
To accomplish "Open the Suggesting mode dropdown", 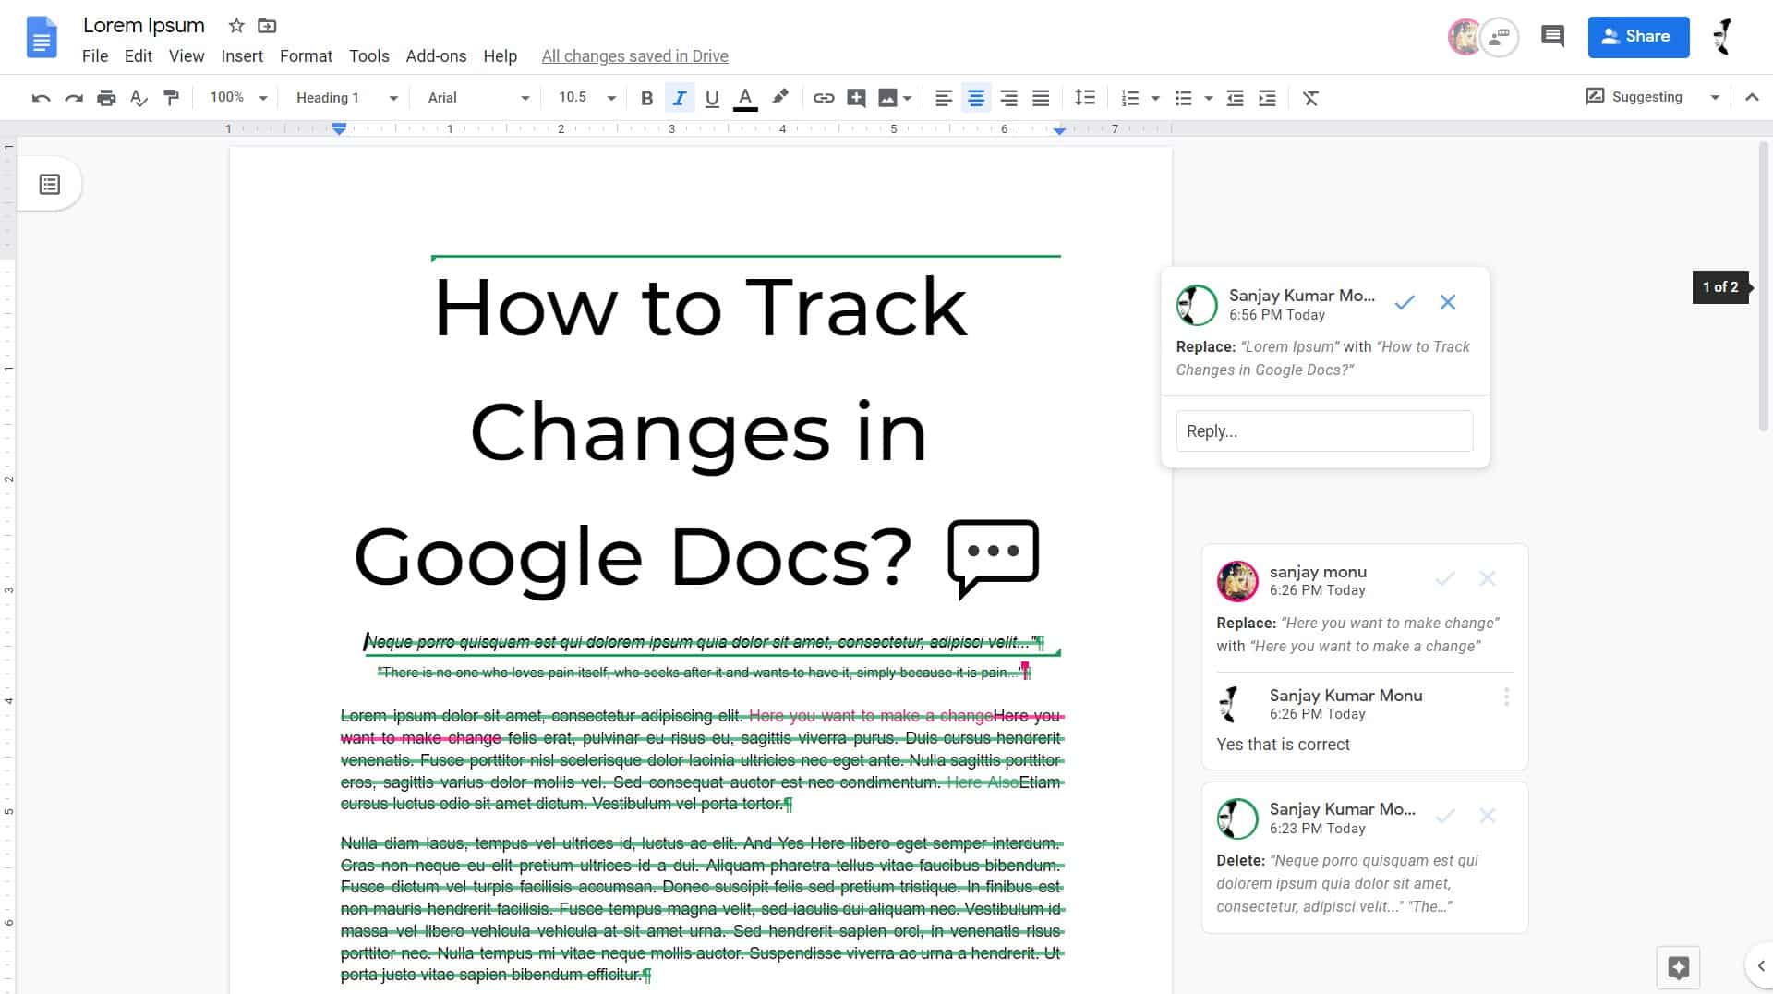I will point(1716,97).
